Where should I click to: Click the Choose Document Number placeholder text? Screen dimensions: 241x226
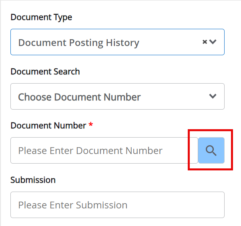click(79, 97)
